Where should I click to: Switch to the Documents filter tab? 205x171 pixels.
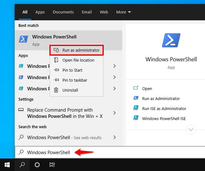(x=63, y=12)
